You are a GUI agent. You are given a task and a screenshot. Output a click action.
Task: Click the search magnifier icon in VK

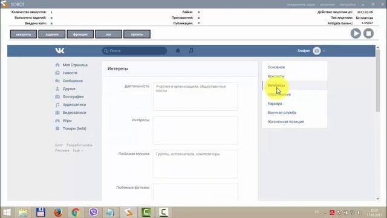106,51
